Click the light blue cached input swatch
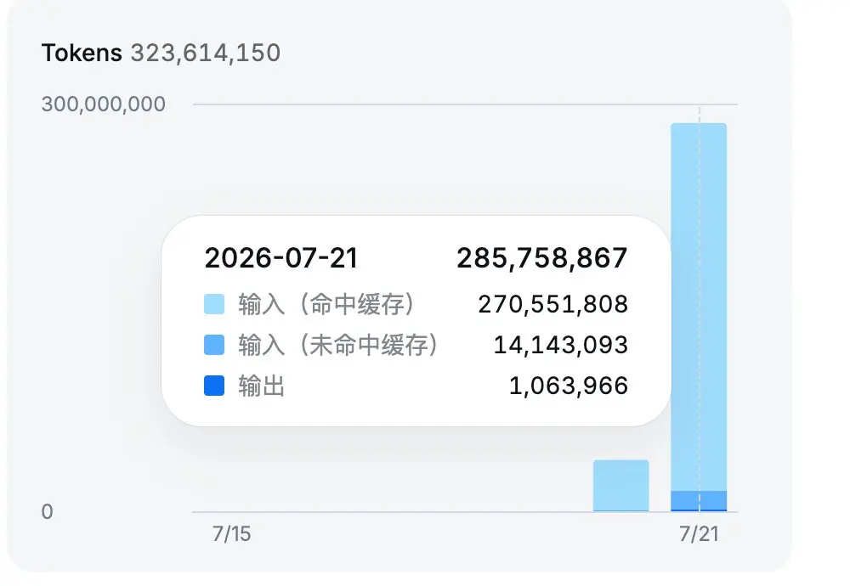The height and width of the screenshot is (586, 850). tap(214, 304)
